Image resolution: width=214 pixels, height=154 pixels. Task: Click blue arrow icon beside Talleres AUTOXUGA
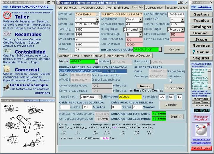5,7
